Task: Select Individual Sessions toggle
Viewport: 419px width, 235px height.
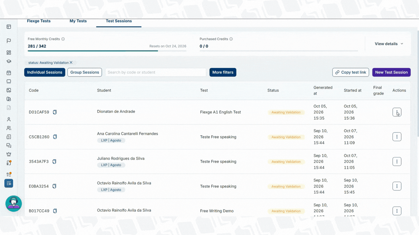Action: (x=45, y=72)
